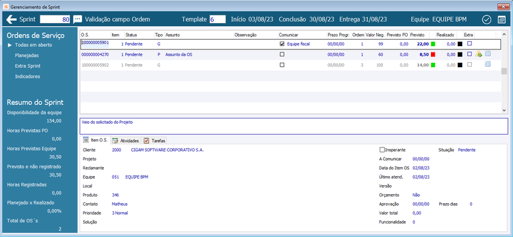Sort by the Assunto column header

coord(199,35)
